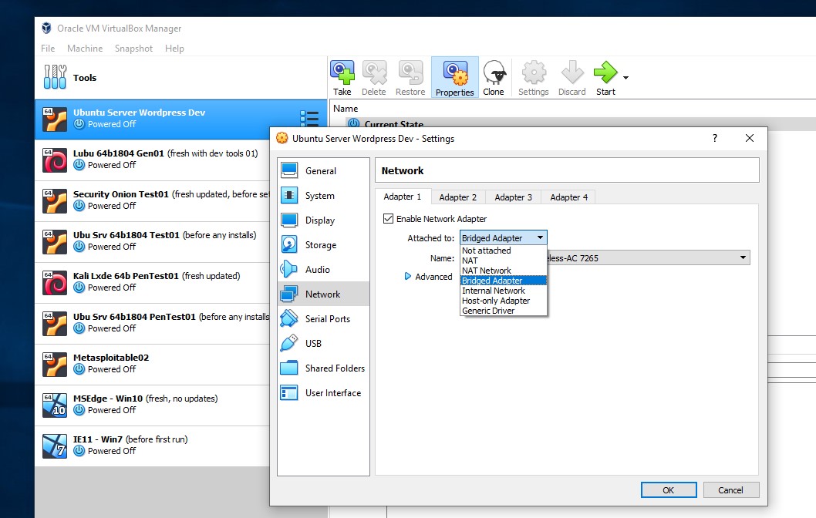
Task: Toggle Enable Network Adapter checkbox
Action: [388, 219]
